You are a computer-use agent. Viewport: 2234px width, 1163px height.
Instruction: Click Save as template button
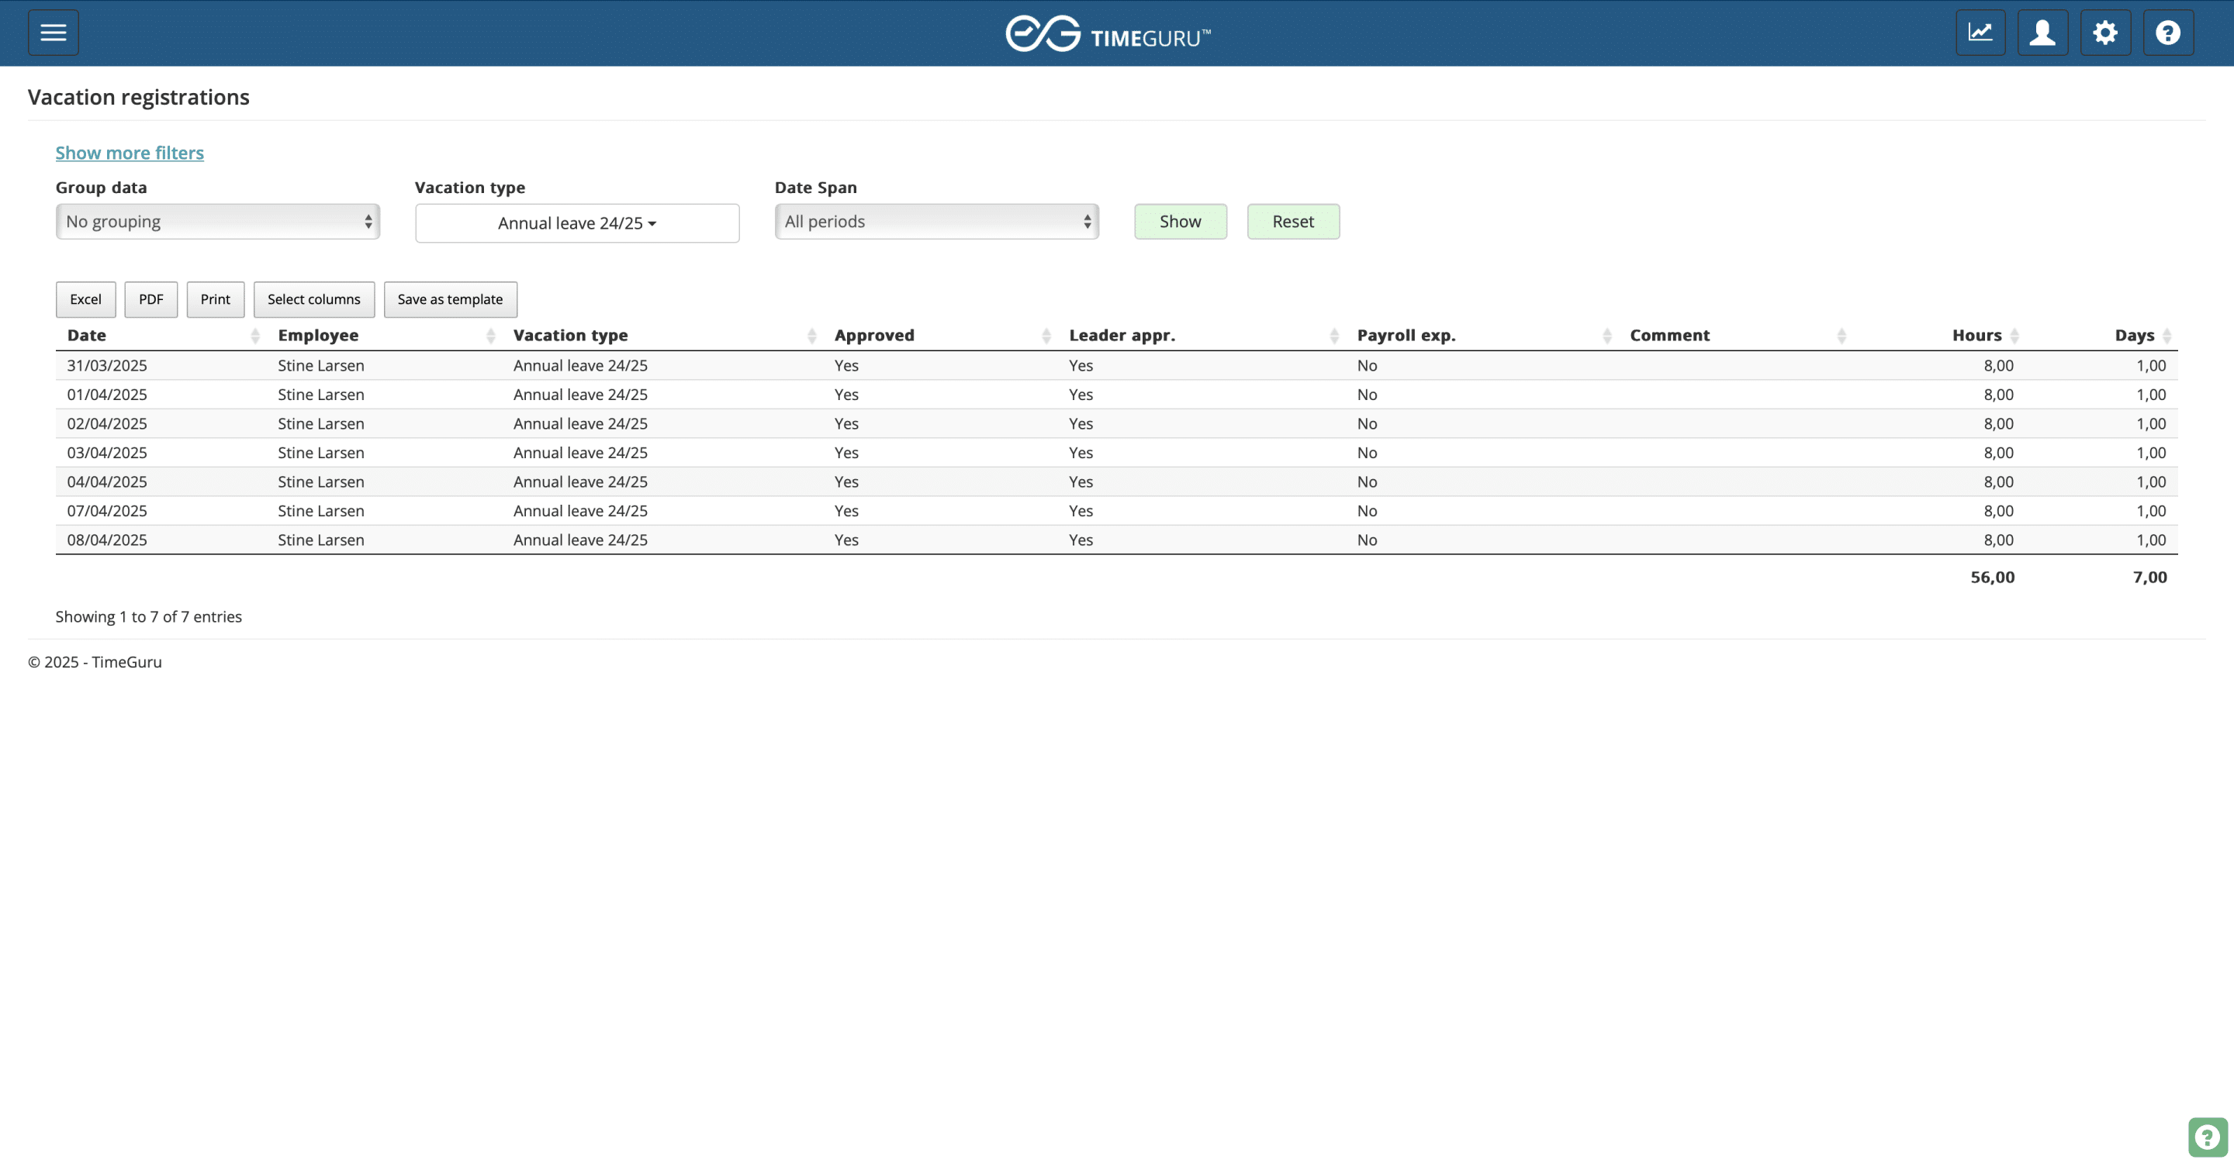click(450, 300)
